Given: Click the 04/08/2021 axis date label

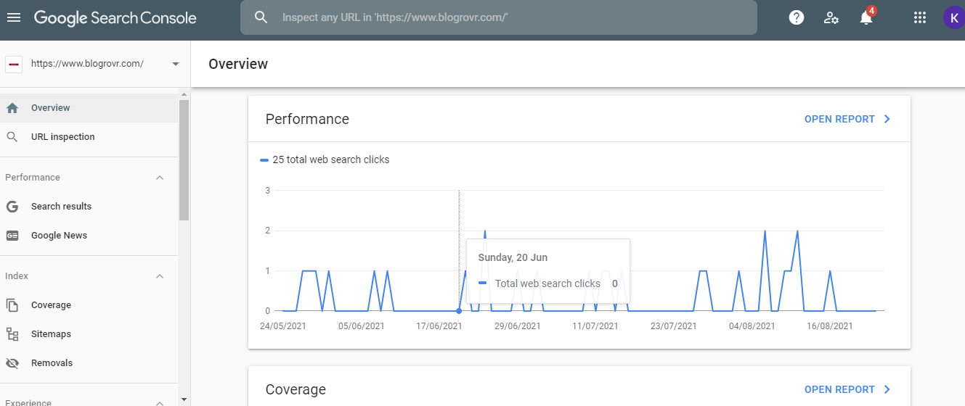Looking at the screenshot, I should tap(752, 326).
